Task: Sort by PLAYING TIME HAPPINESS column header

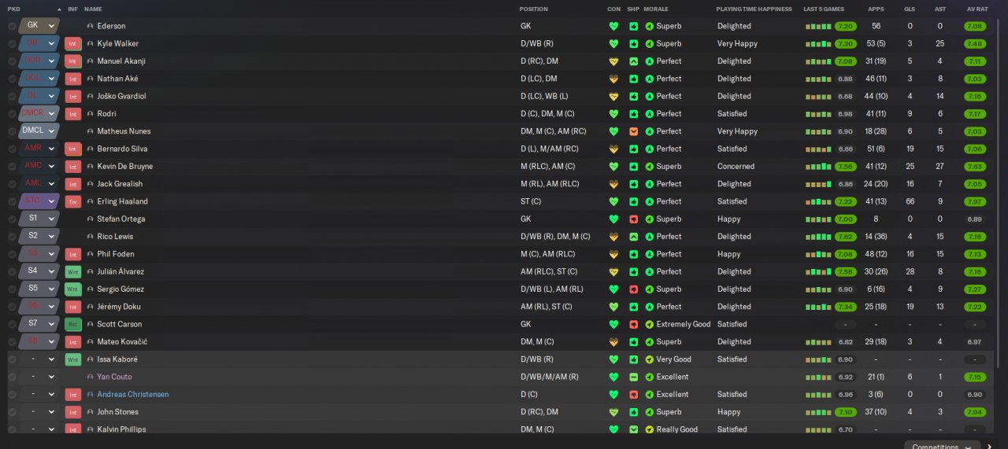Action: (754, 9)
